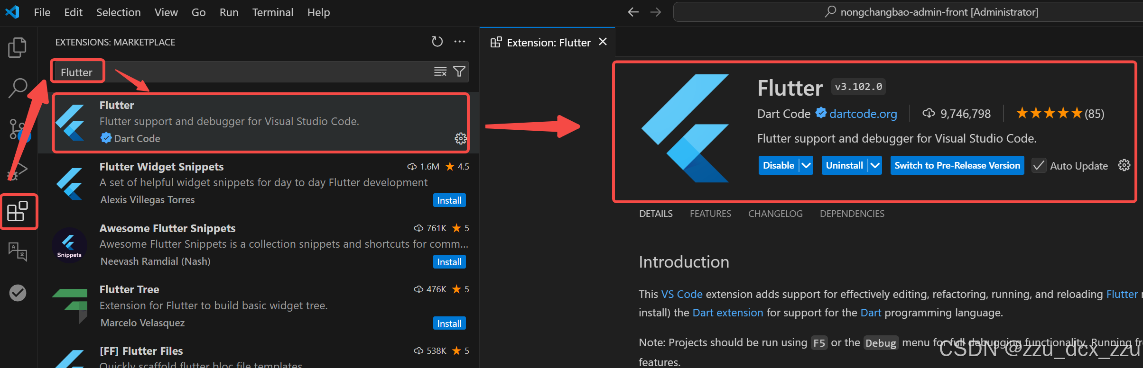Select the Extension: Flutter editor tab
Screen dimensions: 1143x368
pyautogui.click(x=547, y=42)
